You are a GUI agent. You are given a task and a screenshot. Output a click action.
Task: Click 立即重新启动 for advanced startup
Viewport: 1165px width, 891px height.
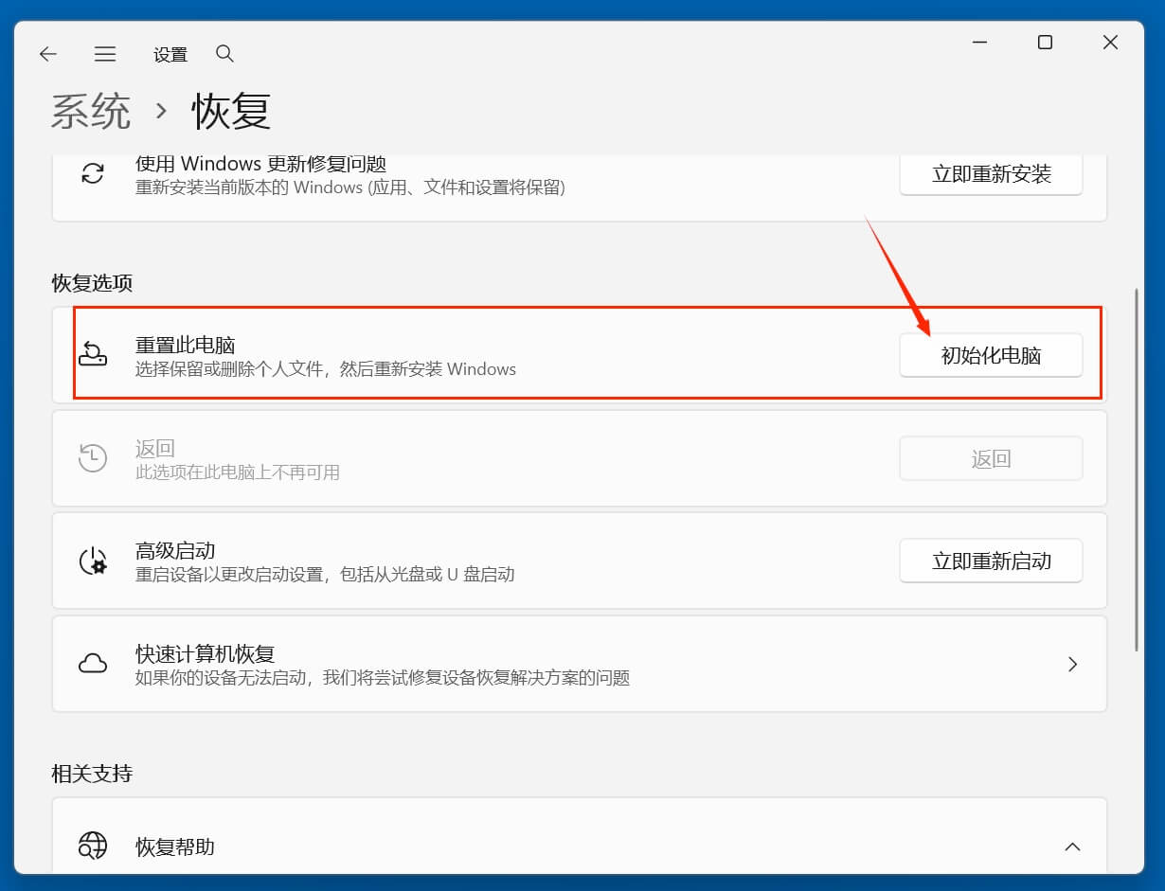tap(991, 561)
